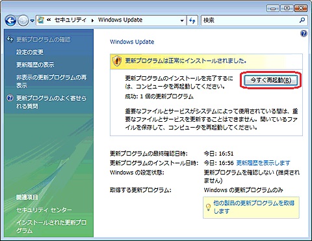Open the recent pages dropdown arrow

tap(32, 21)
